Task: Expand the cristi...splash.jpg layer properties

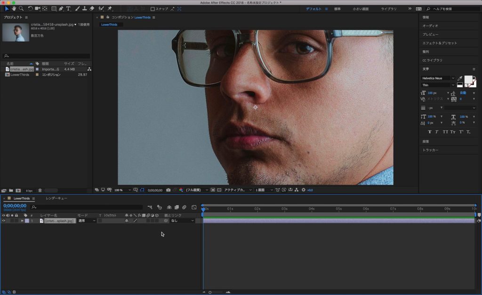Action: pos(22,221)
